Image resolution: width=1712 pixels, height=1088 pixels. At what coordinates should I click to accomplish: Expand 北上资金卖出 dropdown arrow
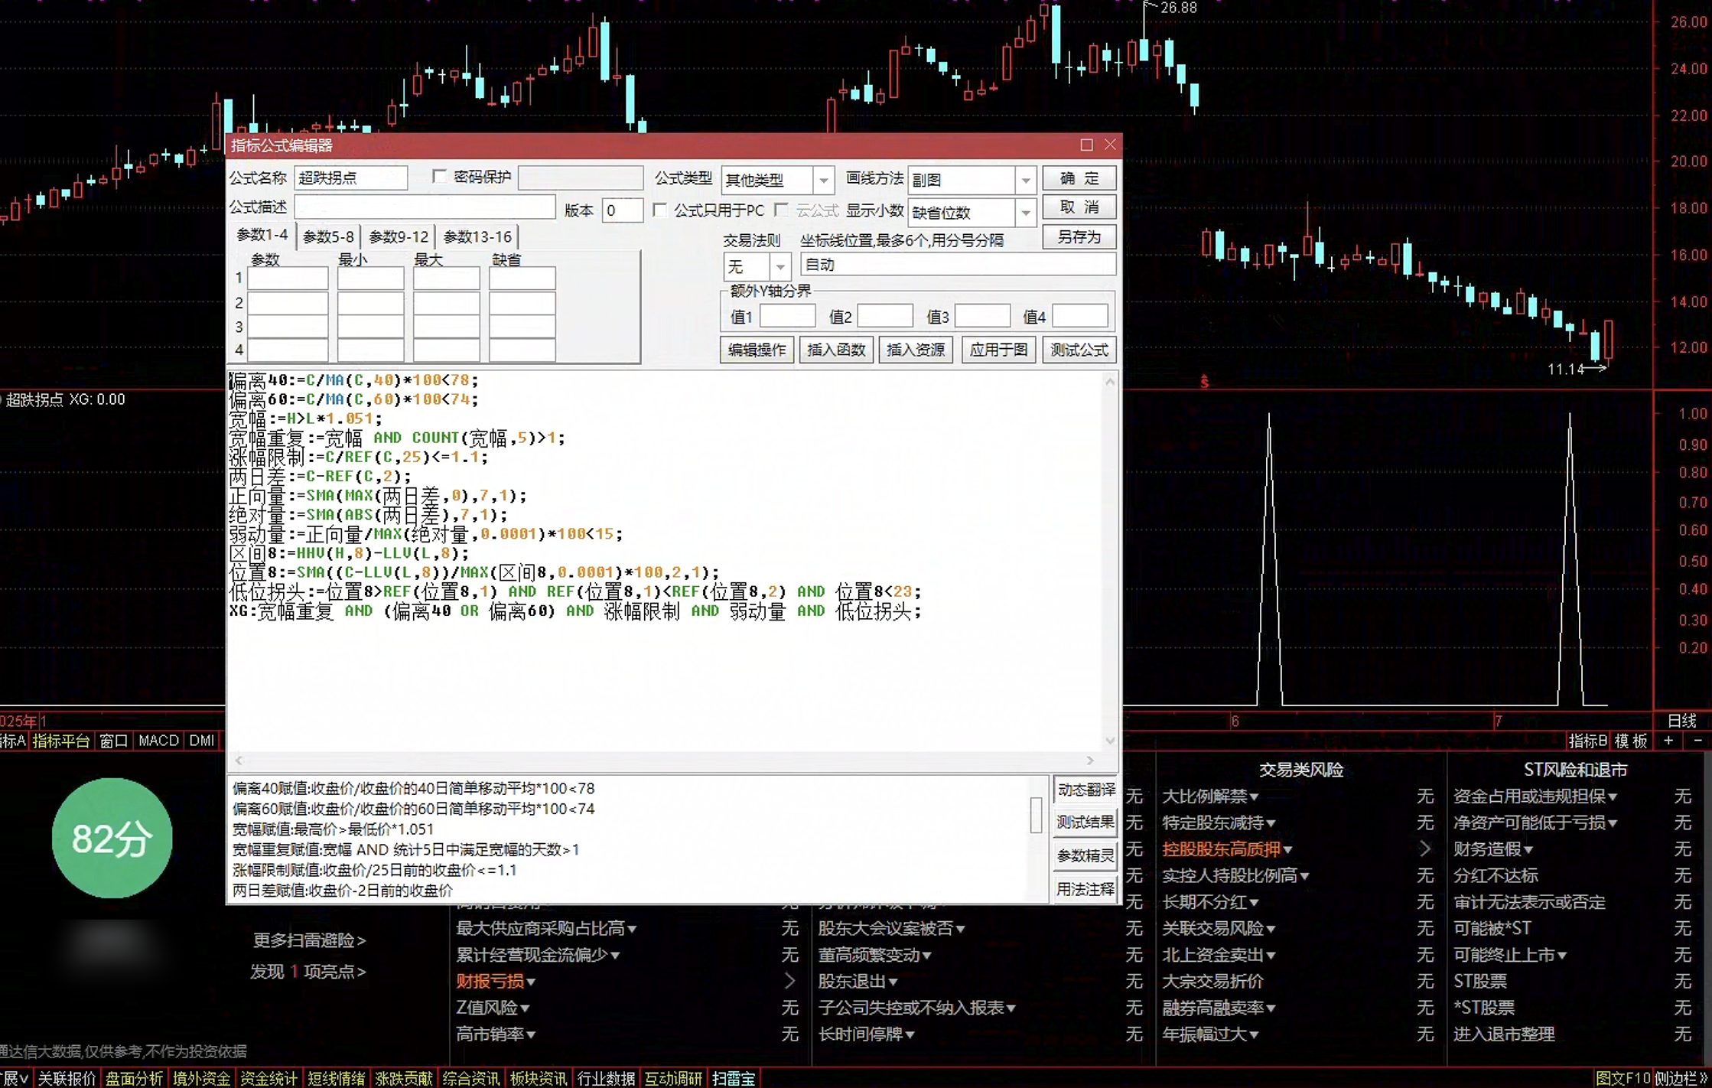coord(1271,956)
